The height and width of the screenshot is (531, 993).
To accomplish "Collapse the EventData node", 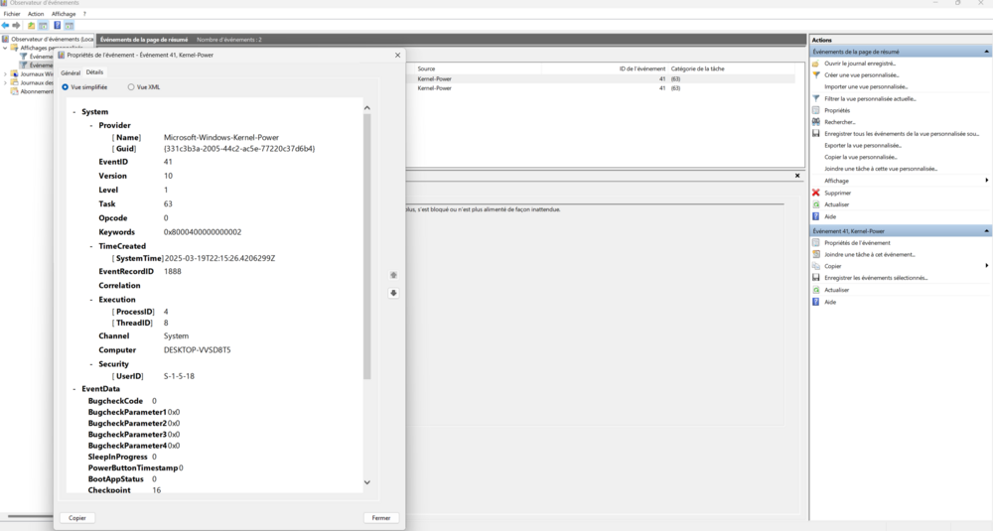I will pos(74,389).
